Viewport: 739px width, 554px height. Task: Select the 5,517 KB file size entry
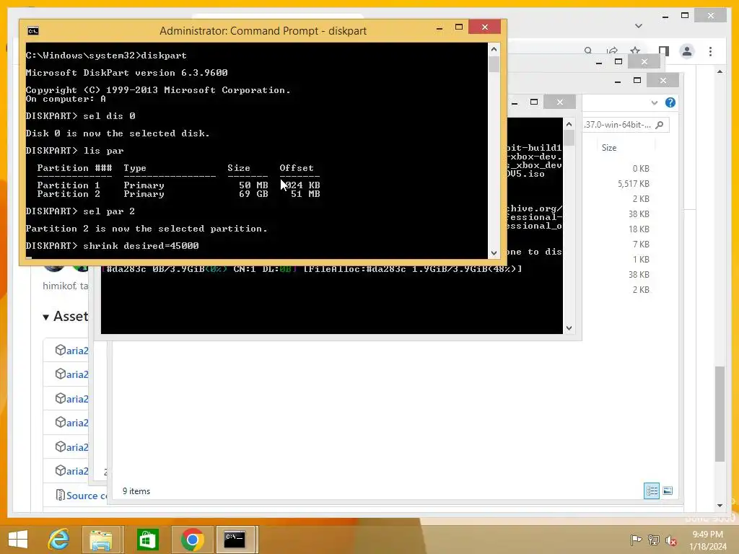[x=634, y=184]
